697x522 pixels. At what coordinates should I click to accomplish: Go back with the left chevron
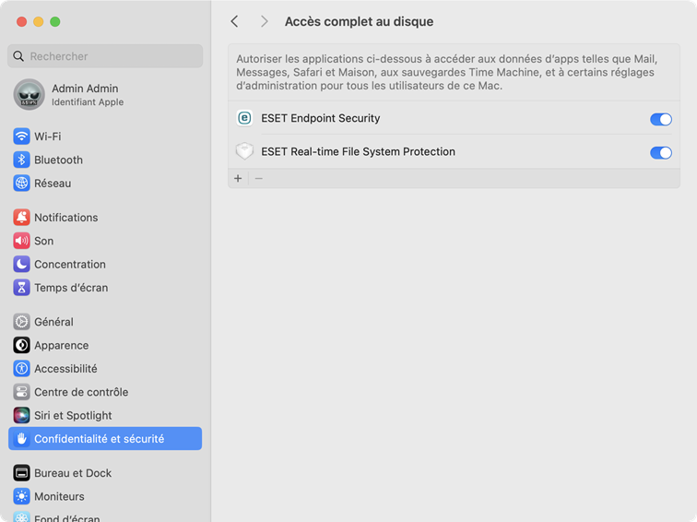pos(235,21)
